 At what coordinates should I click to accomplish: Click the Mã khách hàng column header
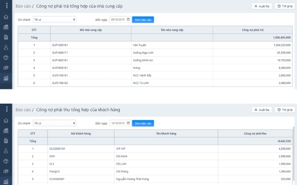point(81,134)
